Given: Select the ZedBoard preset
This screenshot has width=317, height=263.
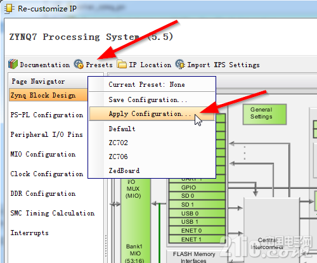Looking at the screenshot, I should coord(152,170).
